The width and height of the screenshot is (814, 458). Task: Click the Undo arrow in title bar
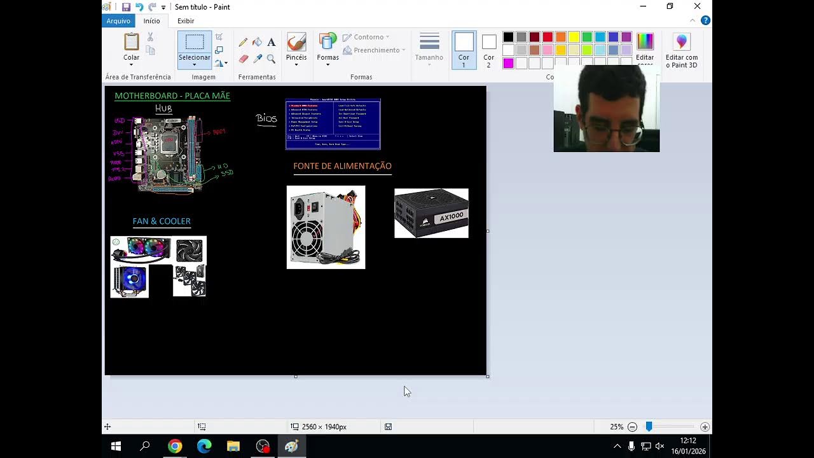139,7
